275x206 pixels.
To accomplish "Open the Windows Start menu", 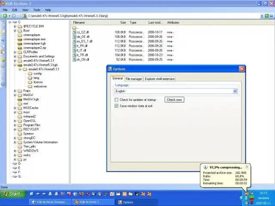I will click(13, 194).
